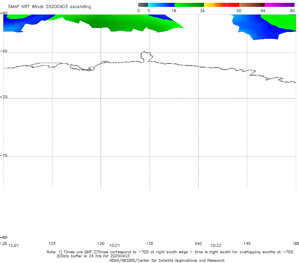Click the '135' longitude axis label

[149, 243]
